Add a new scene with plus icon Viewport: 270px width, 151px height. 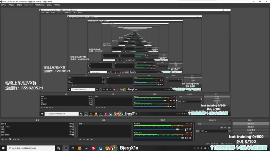pos(80,139)
